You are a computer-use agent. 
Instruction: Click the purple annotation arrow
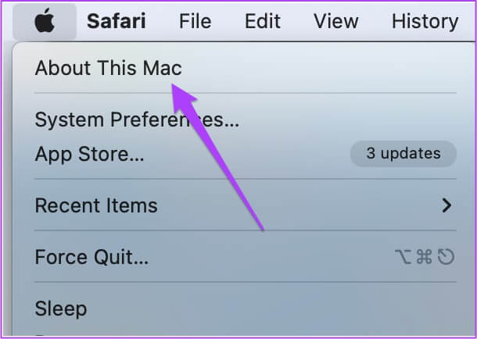219,156
